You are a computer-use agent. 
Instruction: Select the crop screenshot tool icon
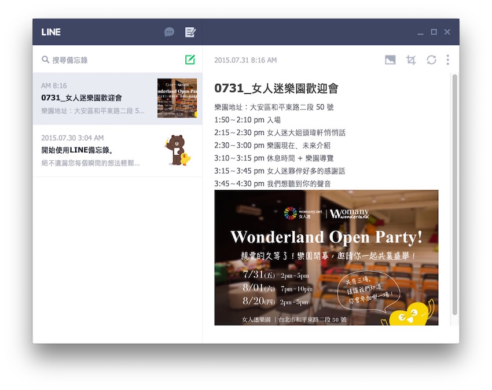[411, 60]
